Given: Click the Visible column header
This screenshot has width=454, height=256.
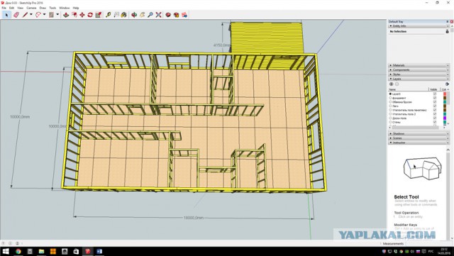Looking at the screenshot, I should 434,89.
